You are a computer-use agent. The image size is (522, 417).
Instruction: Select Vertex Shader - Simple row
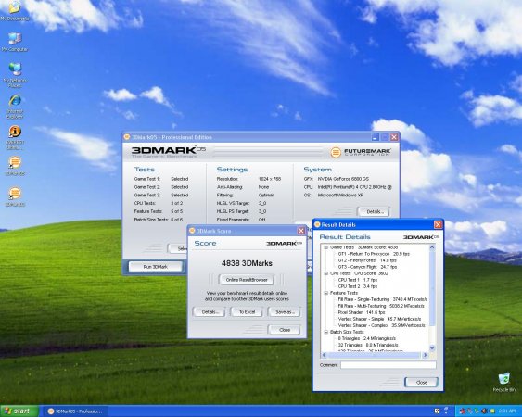click(x=379, y=319)
